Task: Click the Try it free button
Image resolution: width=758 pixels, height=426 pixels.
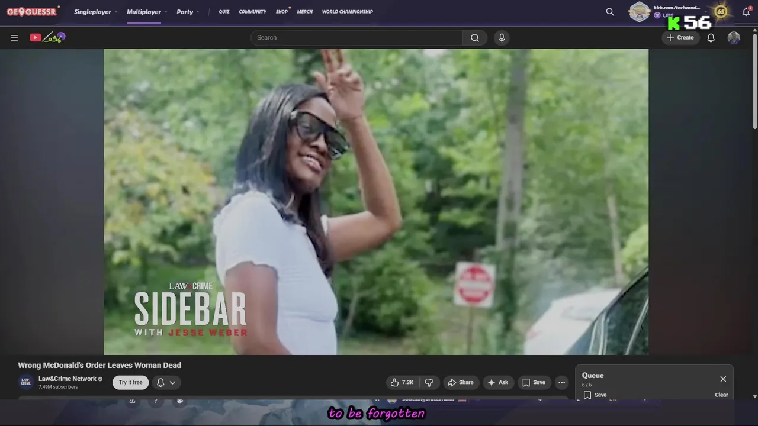Action: click(x=130, y=382)
